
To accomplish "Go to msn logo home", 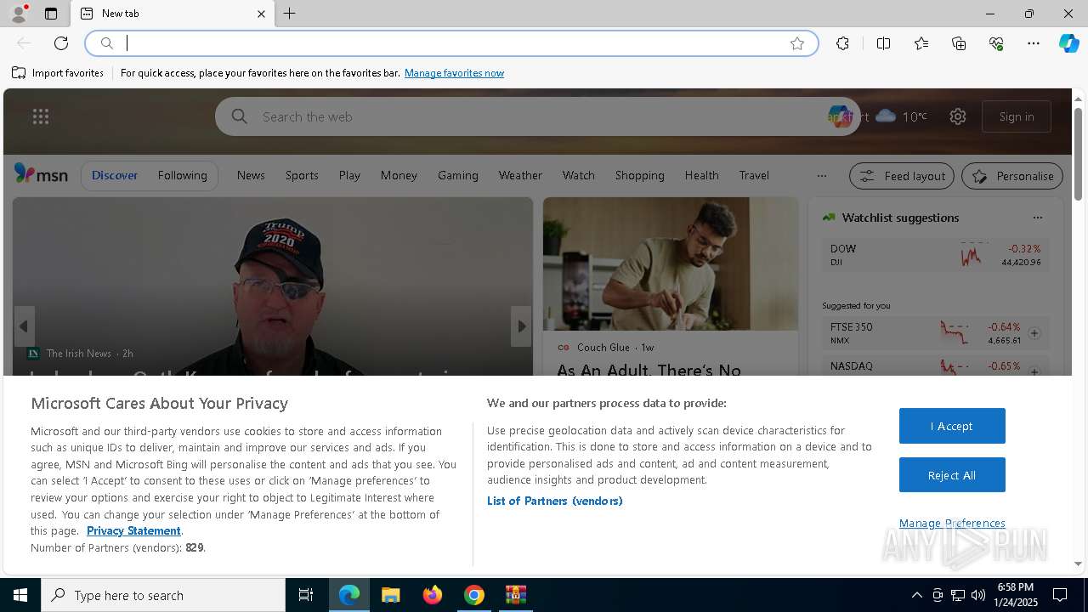I will click(41, 174).
